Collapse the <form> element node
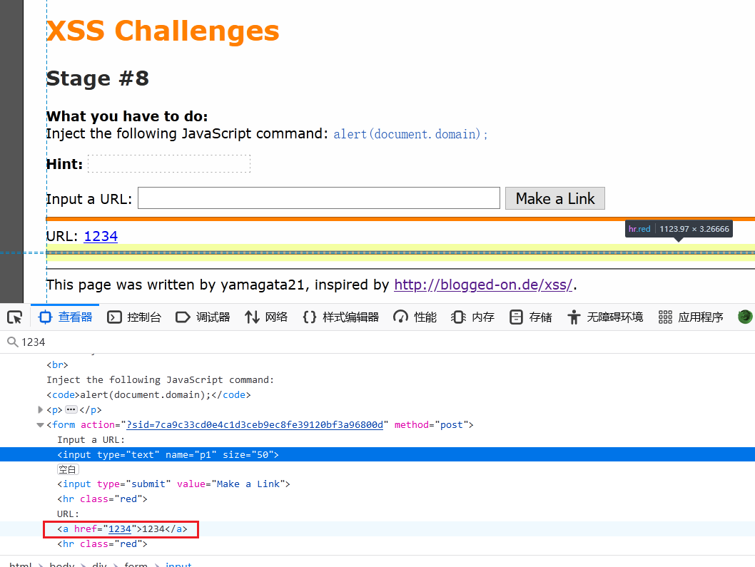Viewport: 755px width, 567px height. [x=41, y=424]
